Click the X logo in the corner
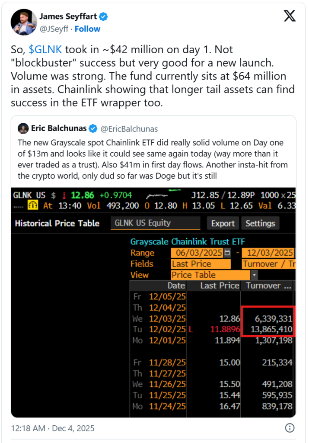The image size is (309, 443). (x=289, y=16)
